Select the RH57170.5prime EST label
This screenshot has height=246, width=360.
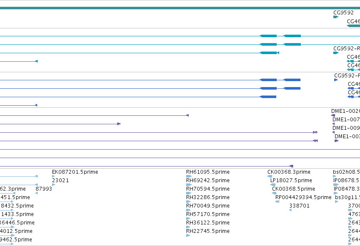(208, 214)
